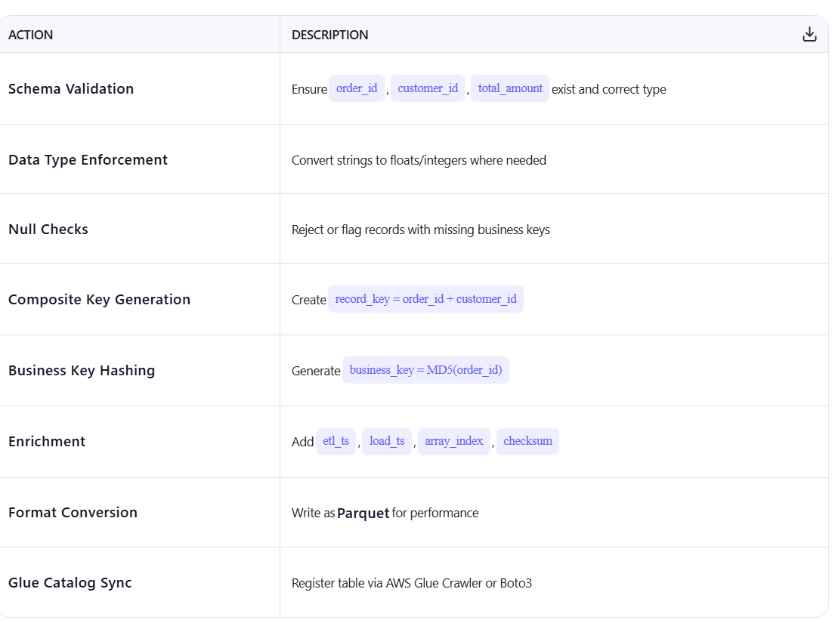Select the order_id field chip
The height and width of the screenshot is (623, 832).
click(357, 88)
